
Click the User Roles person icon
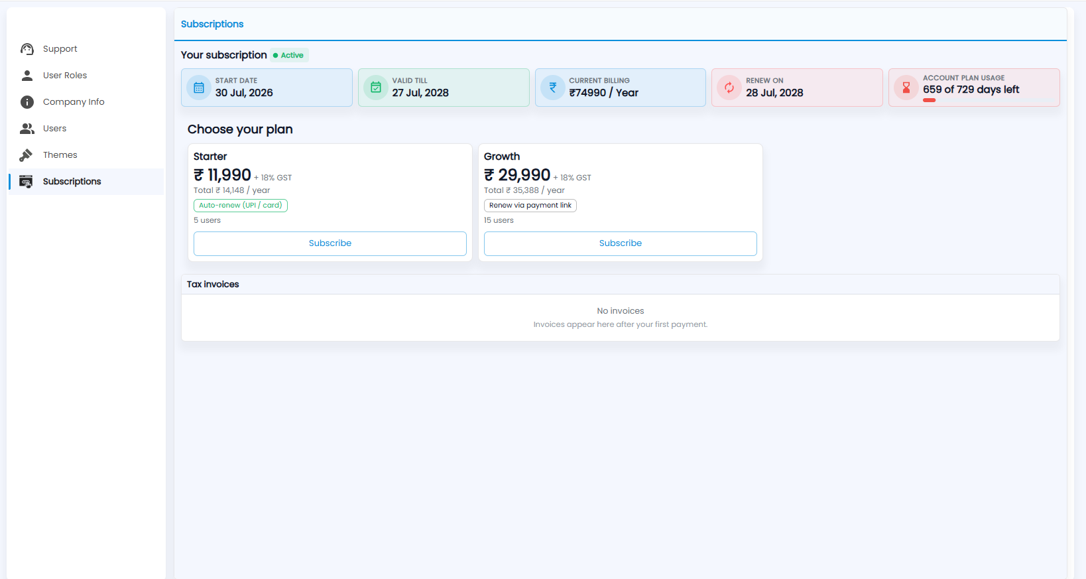[x=27, y=76]
